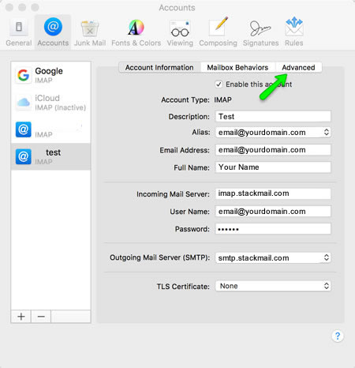
Task: Open the Signatures preferences pane
Action: point(260,32)
